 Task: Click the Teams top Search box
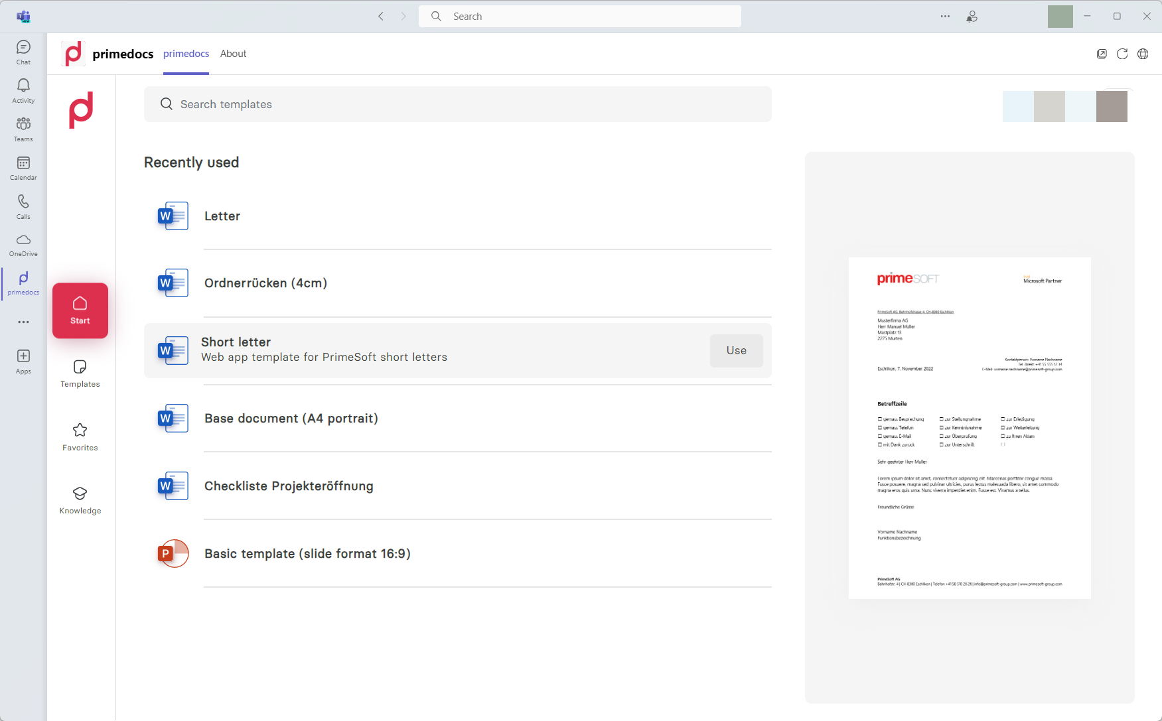580,16
